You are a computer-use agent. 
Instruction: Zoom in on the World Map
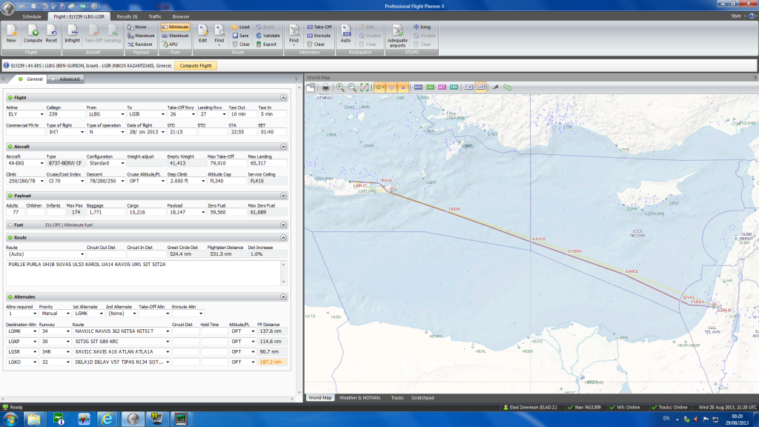340,87
